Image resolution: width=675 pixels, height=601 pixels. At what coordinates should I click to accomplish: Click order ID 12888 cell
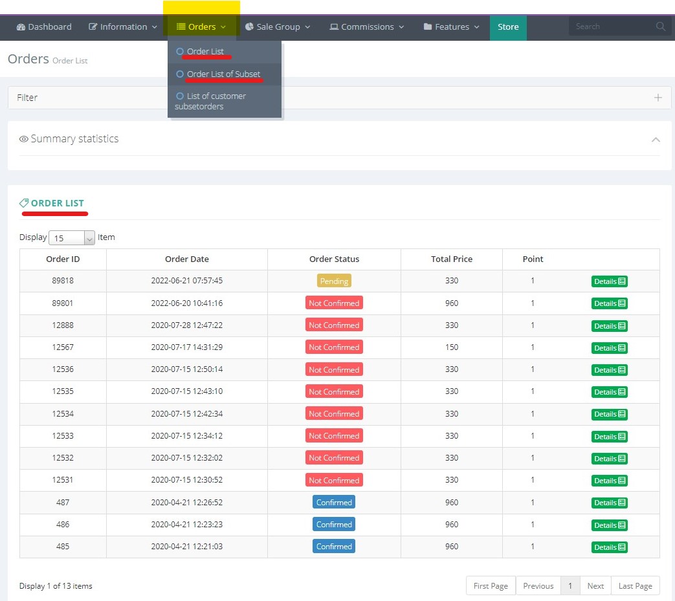click(x=63, y=325)
